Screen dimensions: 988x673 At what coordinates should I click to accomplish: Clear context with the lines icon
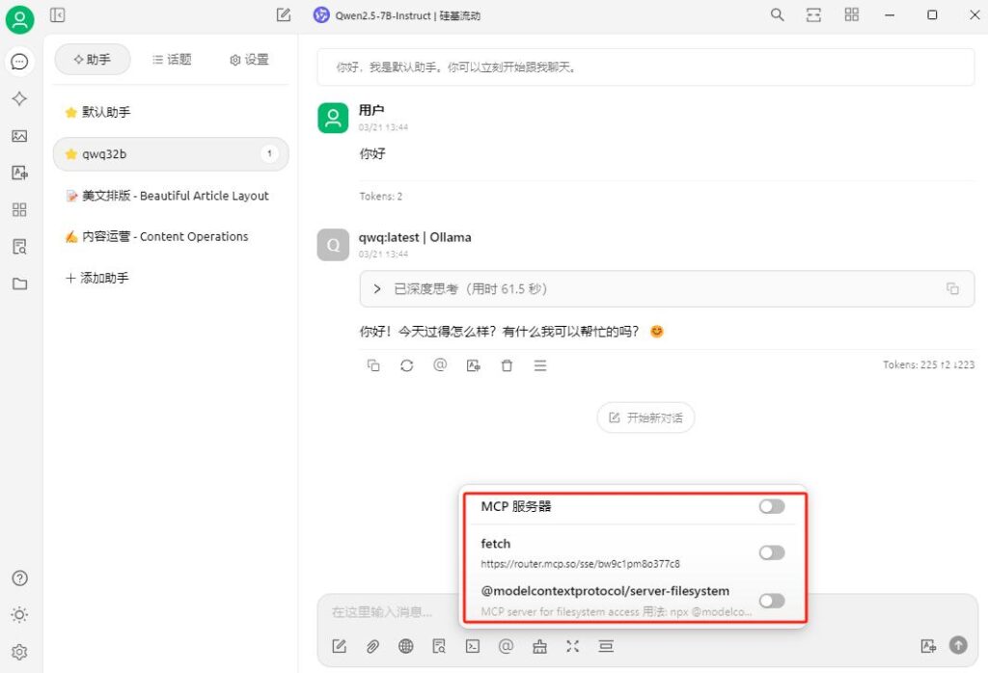click(x=606, y=646)
